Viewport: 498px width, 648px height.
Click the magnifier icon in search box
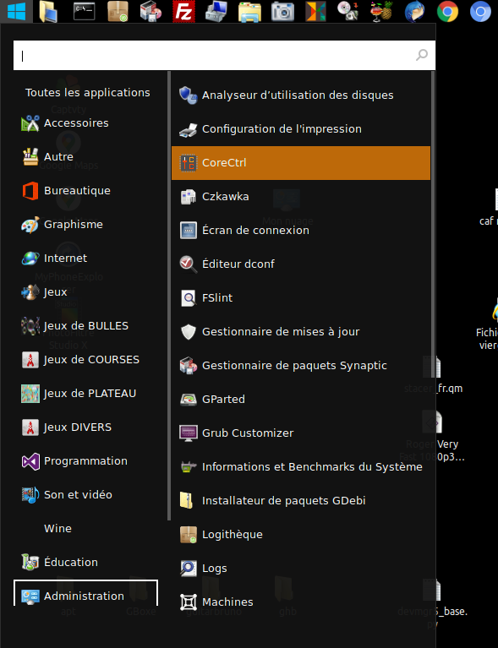pyautogui.click(x=421, y=55)
